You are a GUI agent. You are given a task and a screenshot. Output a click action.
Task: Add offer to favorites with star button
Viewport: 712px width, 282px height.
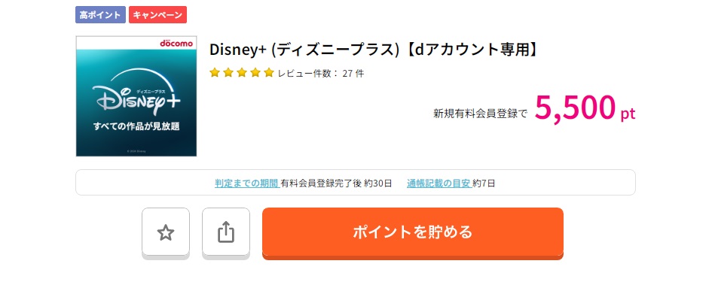pos(166,232)
